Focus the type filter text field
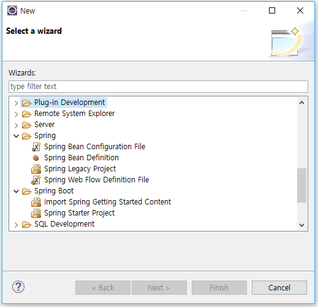Image resolution: width=318 pixels, height=307 pixels. point(158,87)
